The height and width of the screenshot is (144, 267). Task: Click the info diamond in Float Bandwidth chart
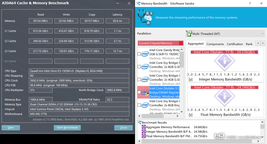(x=224, y=96)
